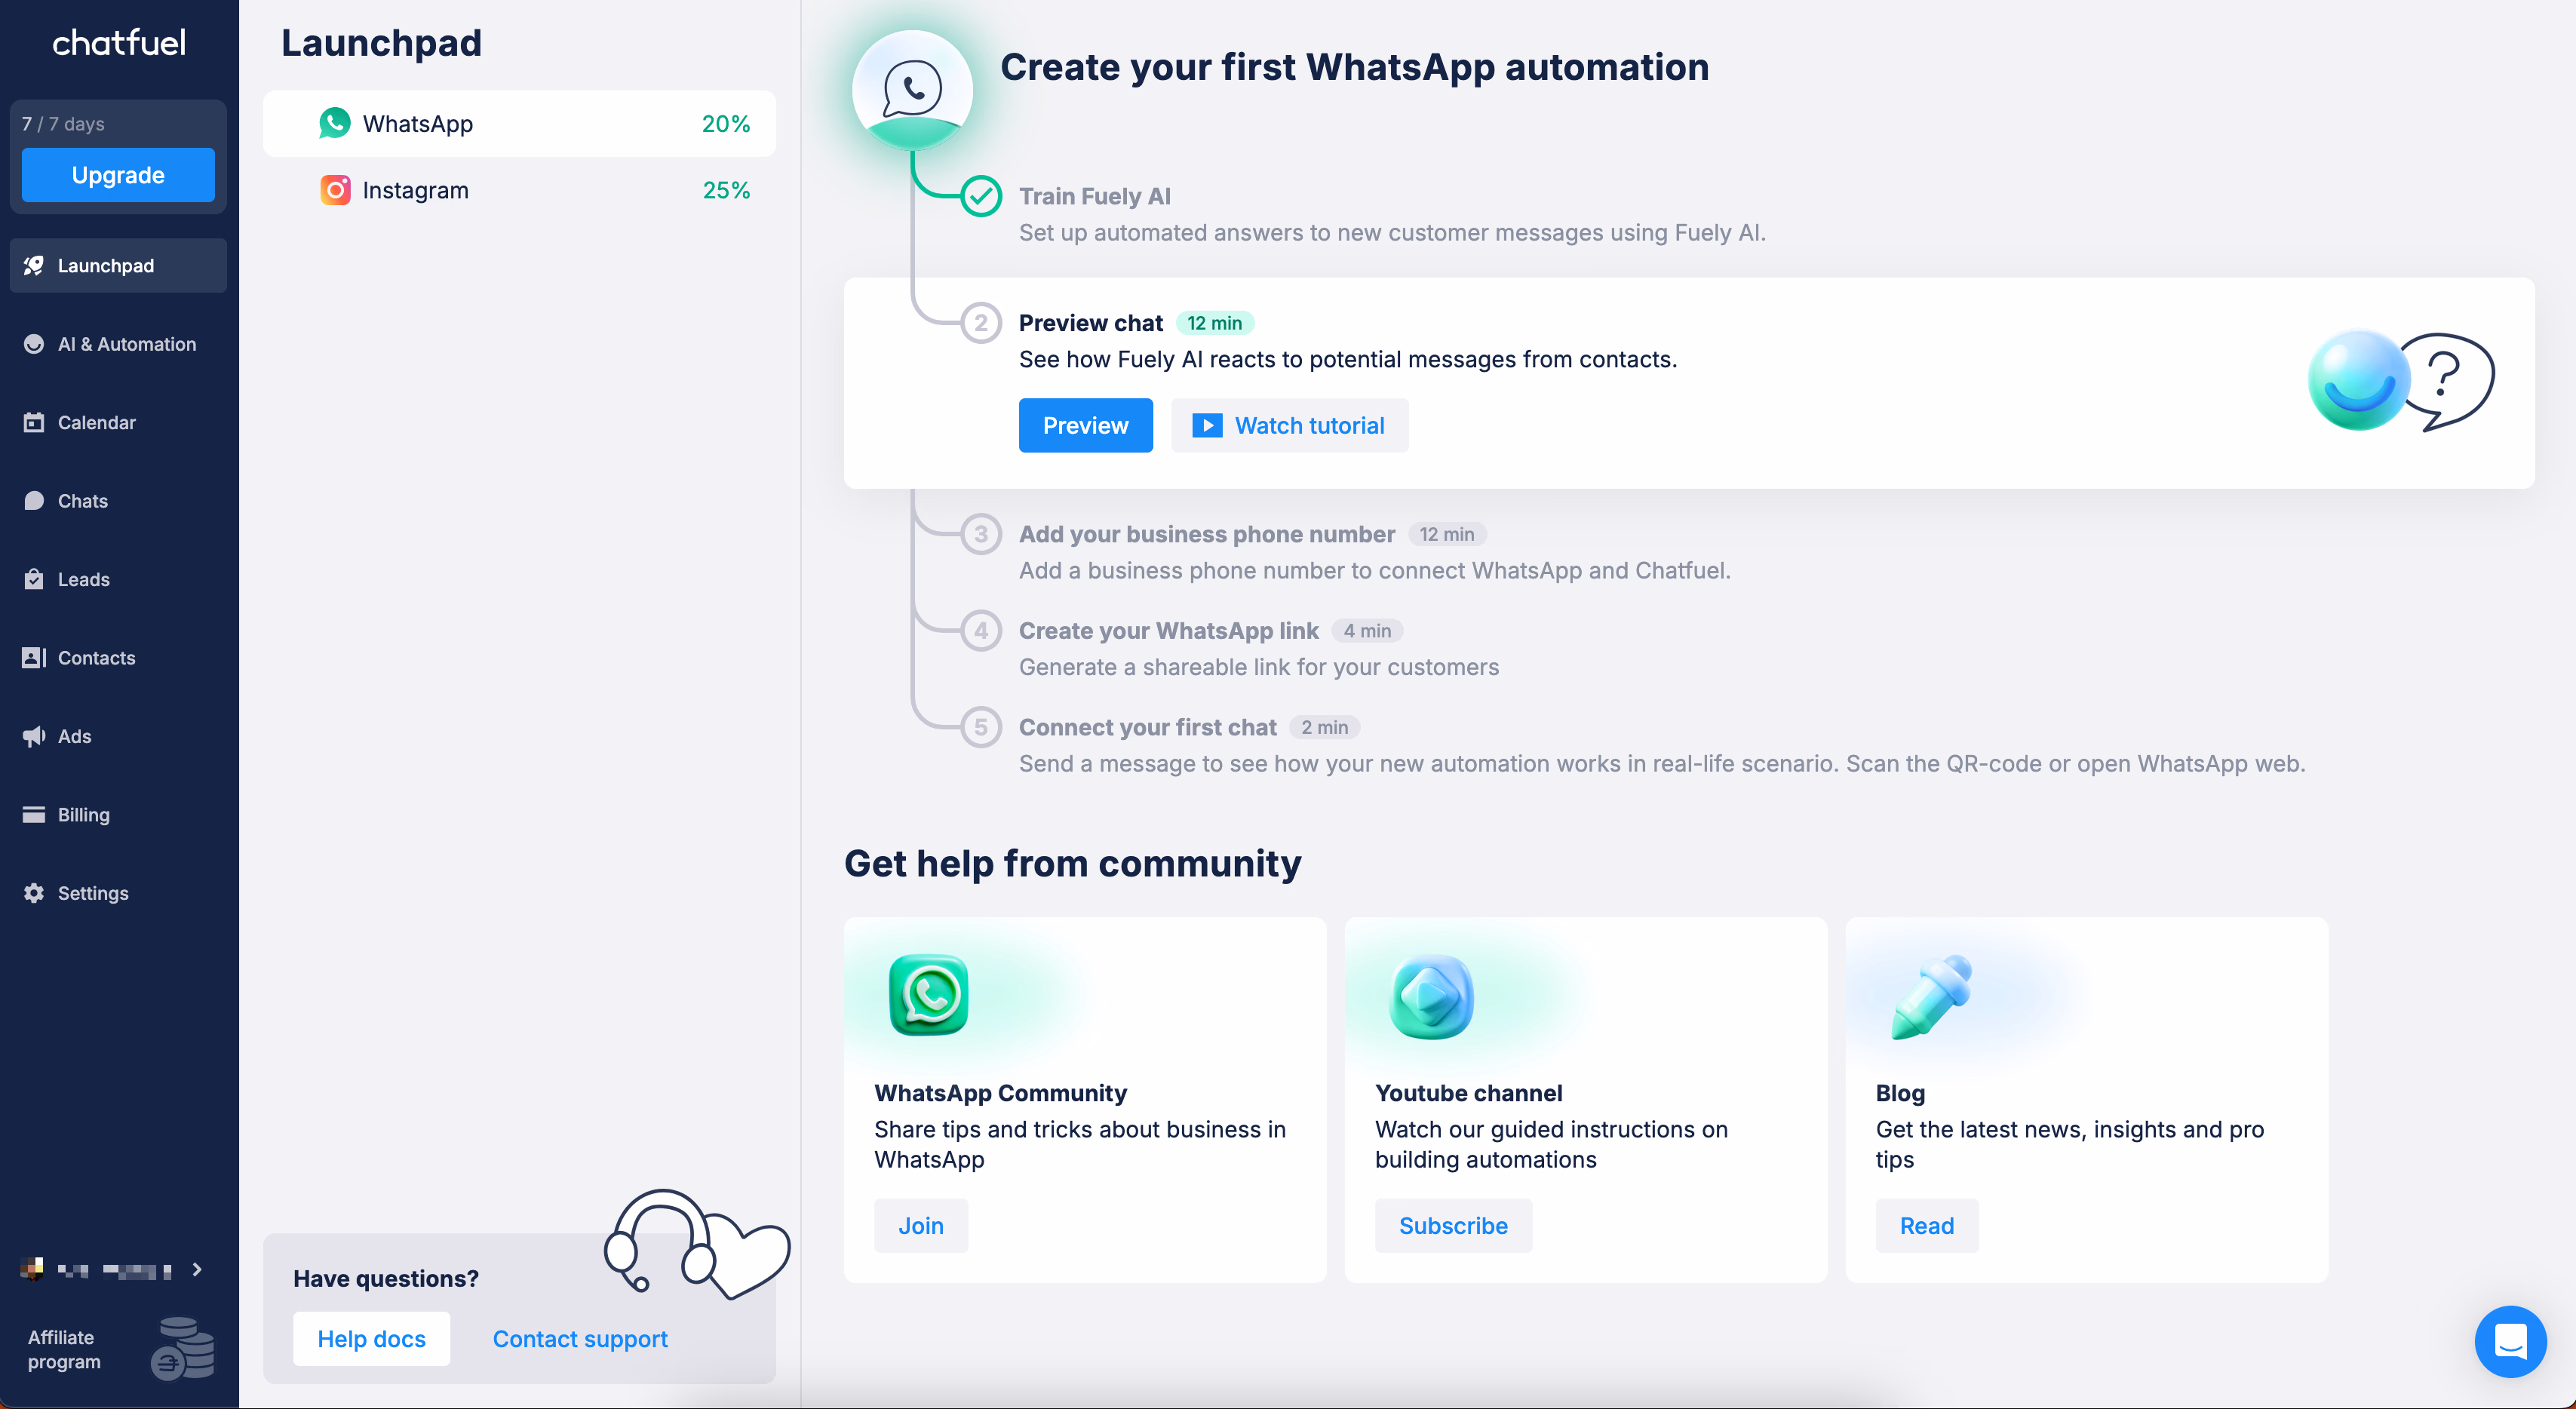Click the Upgrade button

coord(118,175)
